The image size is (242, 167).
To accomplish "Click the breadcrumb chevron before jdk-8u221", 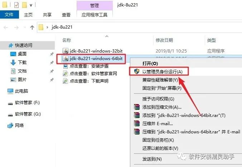I will 47,28.
